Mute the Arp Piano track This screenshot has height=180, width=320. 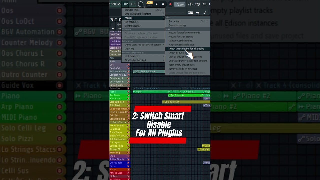pyautogui.click(x=128, y=95)
